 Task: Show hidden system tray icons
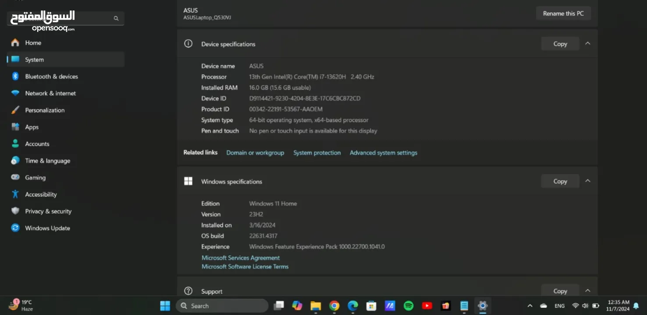tap(530, 306)
